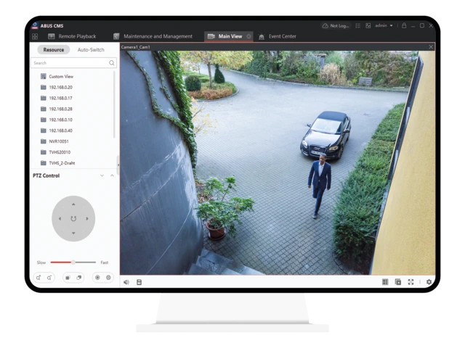Enter full screen mode icon
Screen dimensions: 465x348
(411, 282)
